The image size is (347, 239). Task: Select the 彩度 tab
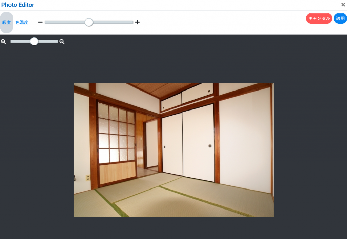[6, 22]
